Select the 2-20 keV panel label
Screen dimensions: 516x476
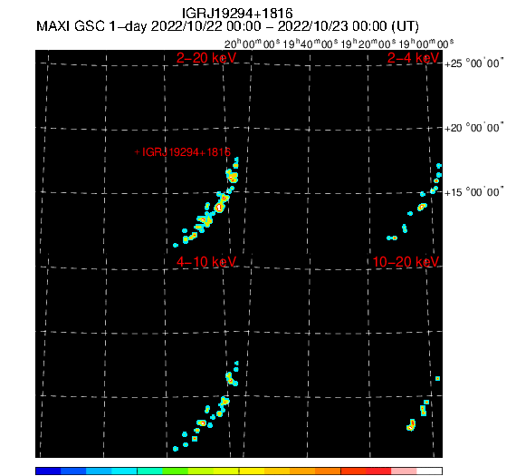[x=206, y=58]
